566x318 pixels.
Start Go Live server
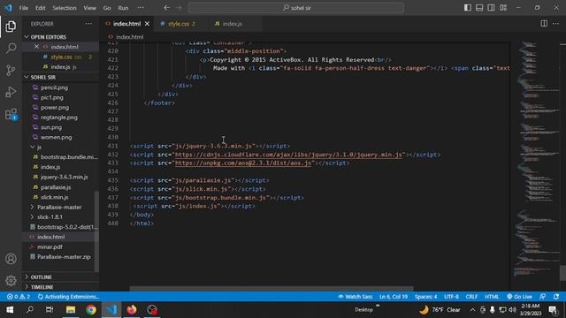(519, 297)
